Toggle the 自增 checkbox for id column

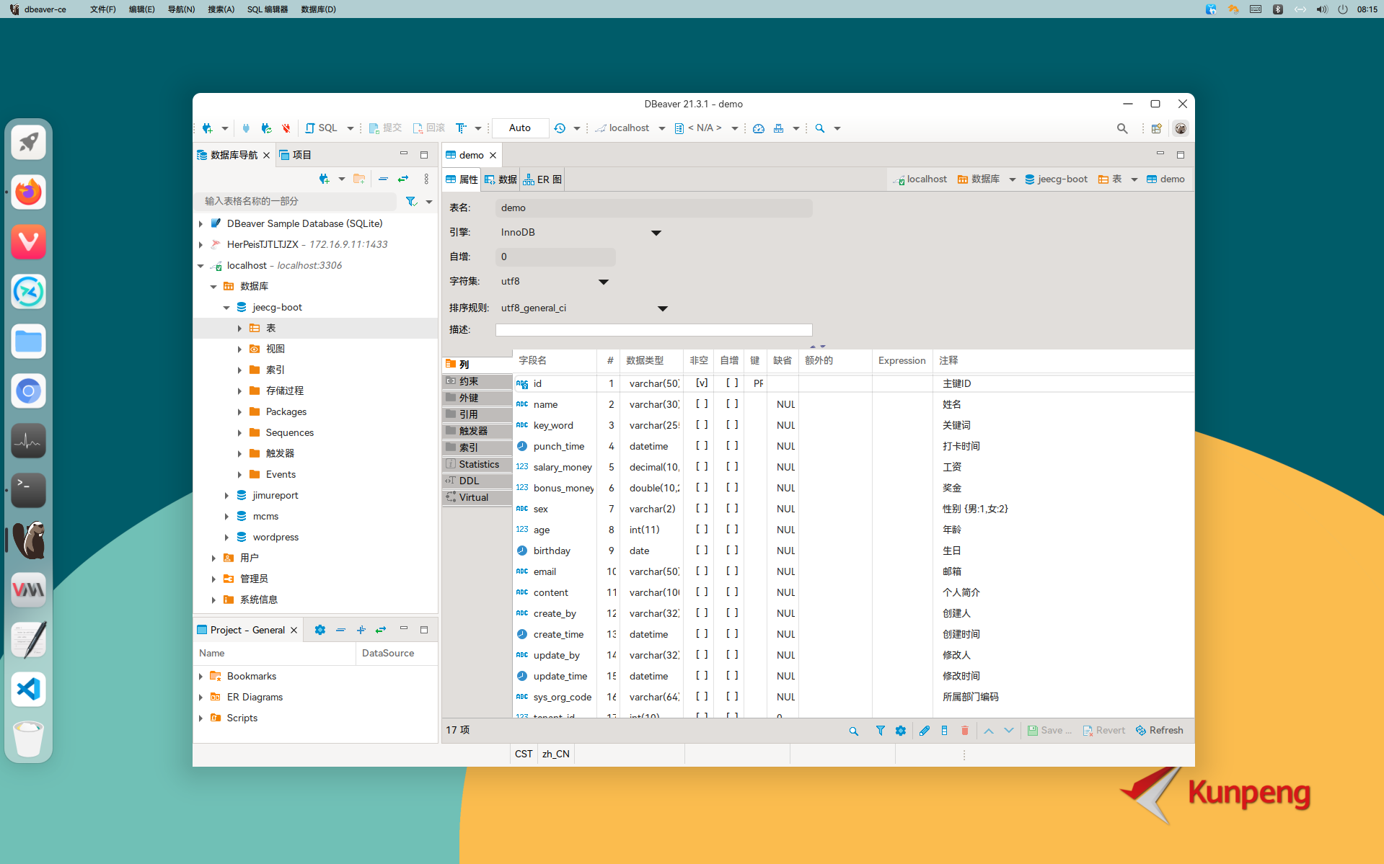731,383
